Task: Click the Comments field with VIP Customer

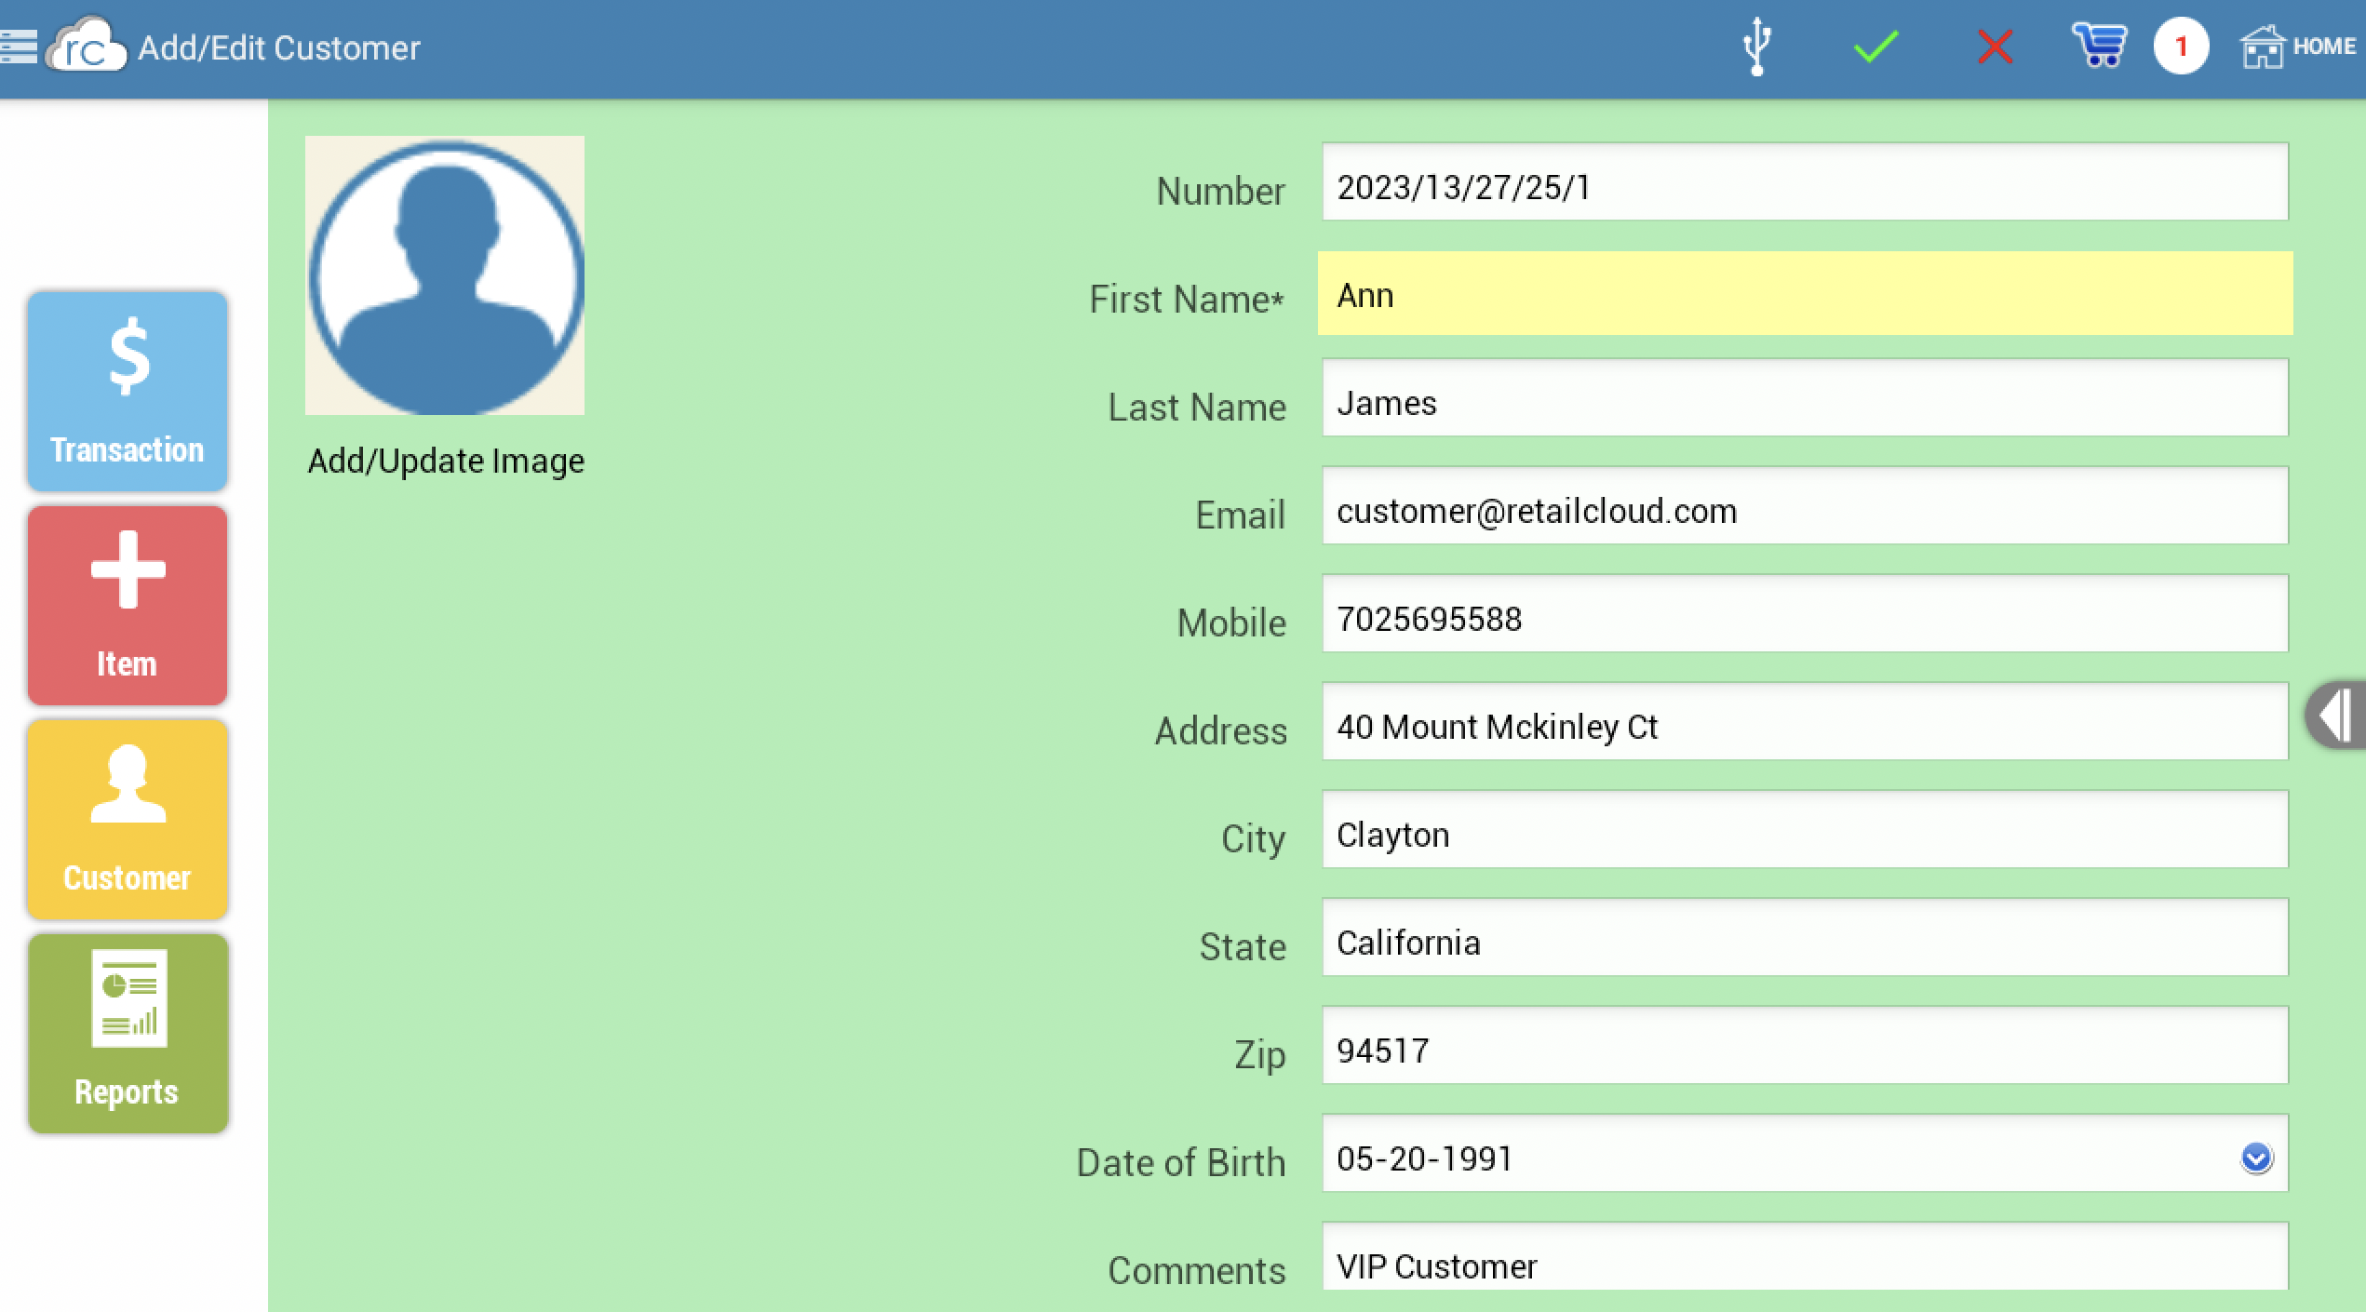Action: tap(1805, 1256)
